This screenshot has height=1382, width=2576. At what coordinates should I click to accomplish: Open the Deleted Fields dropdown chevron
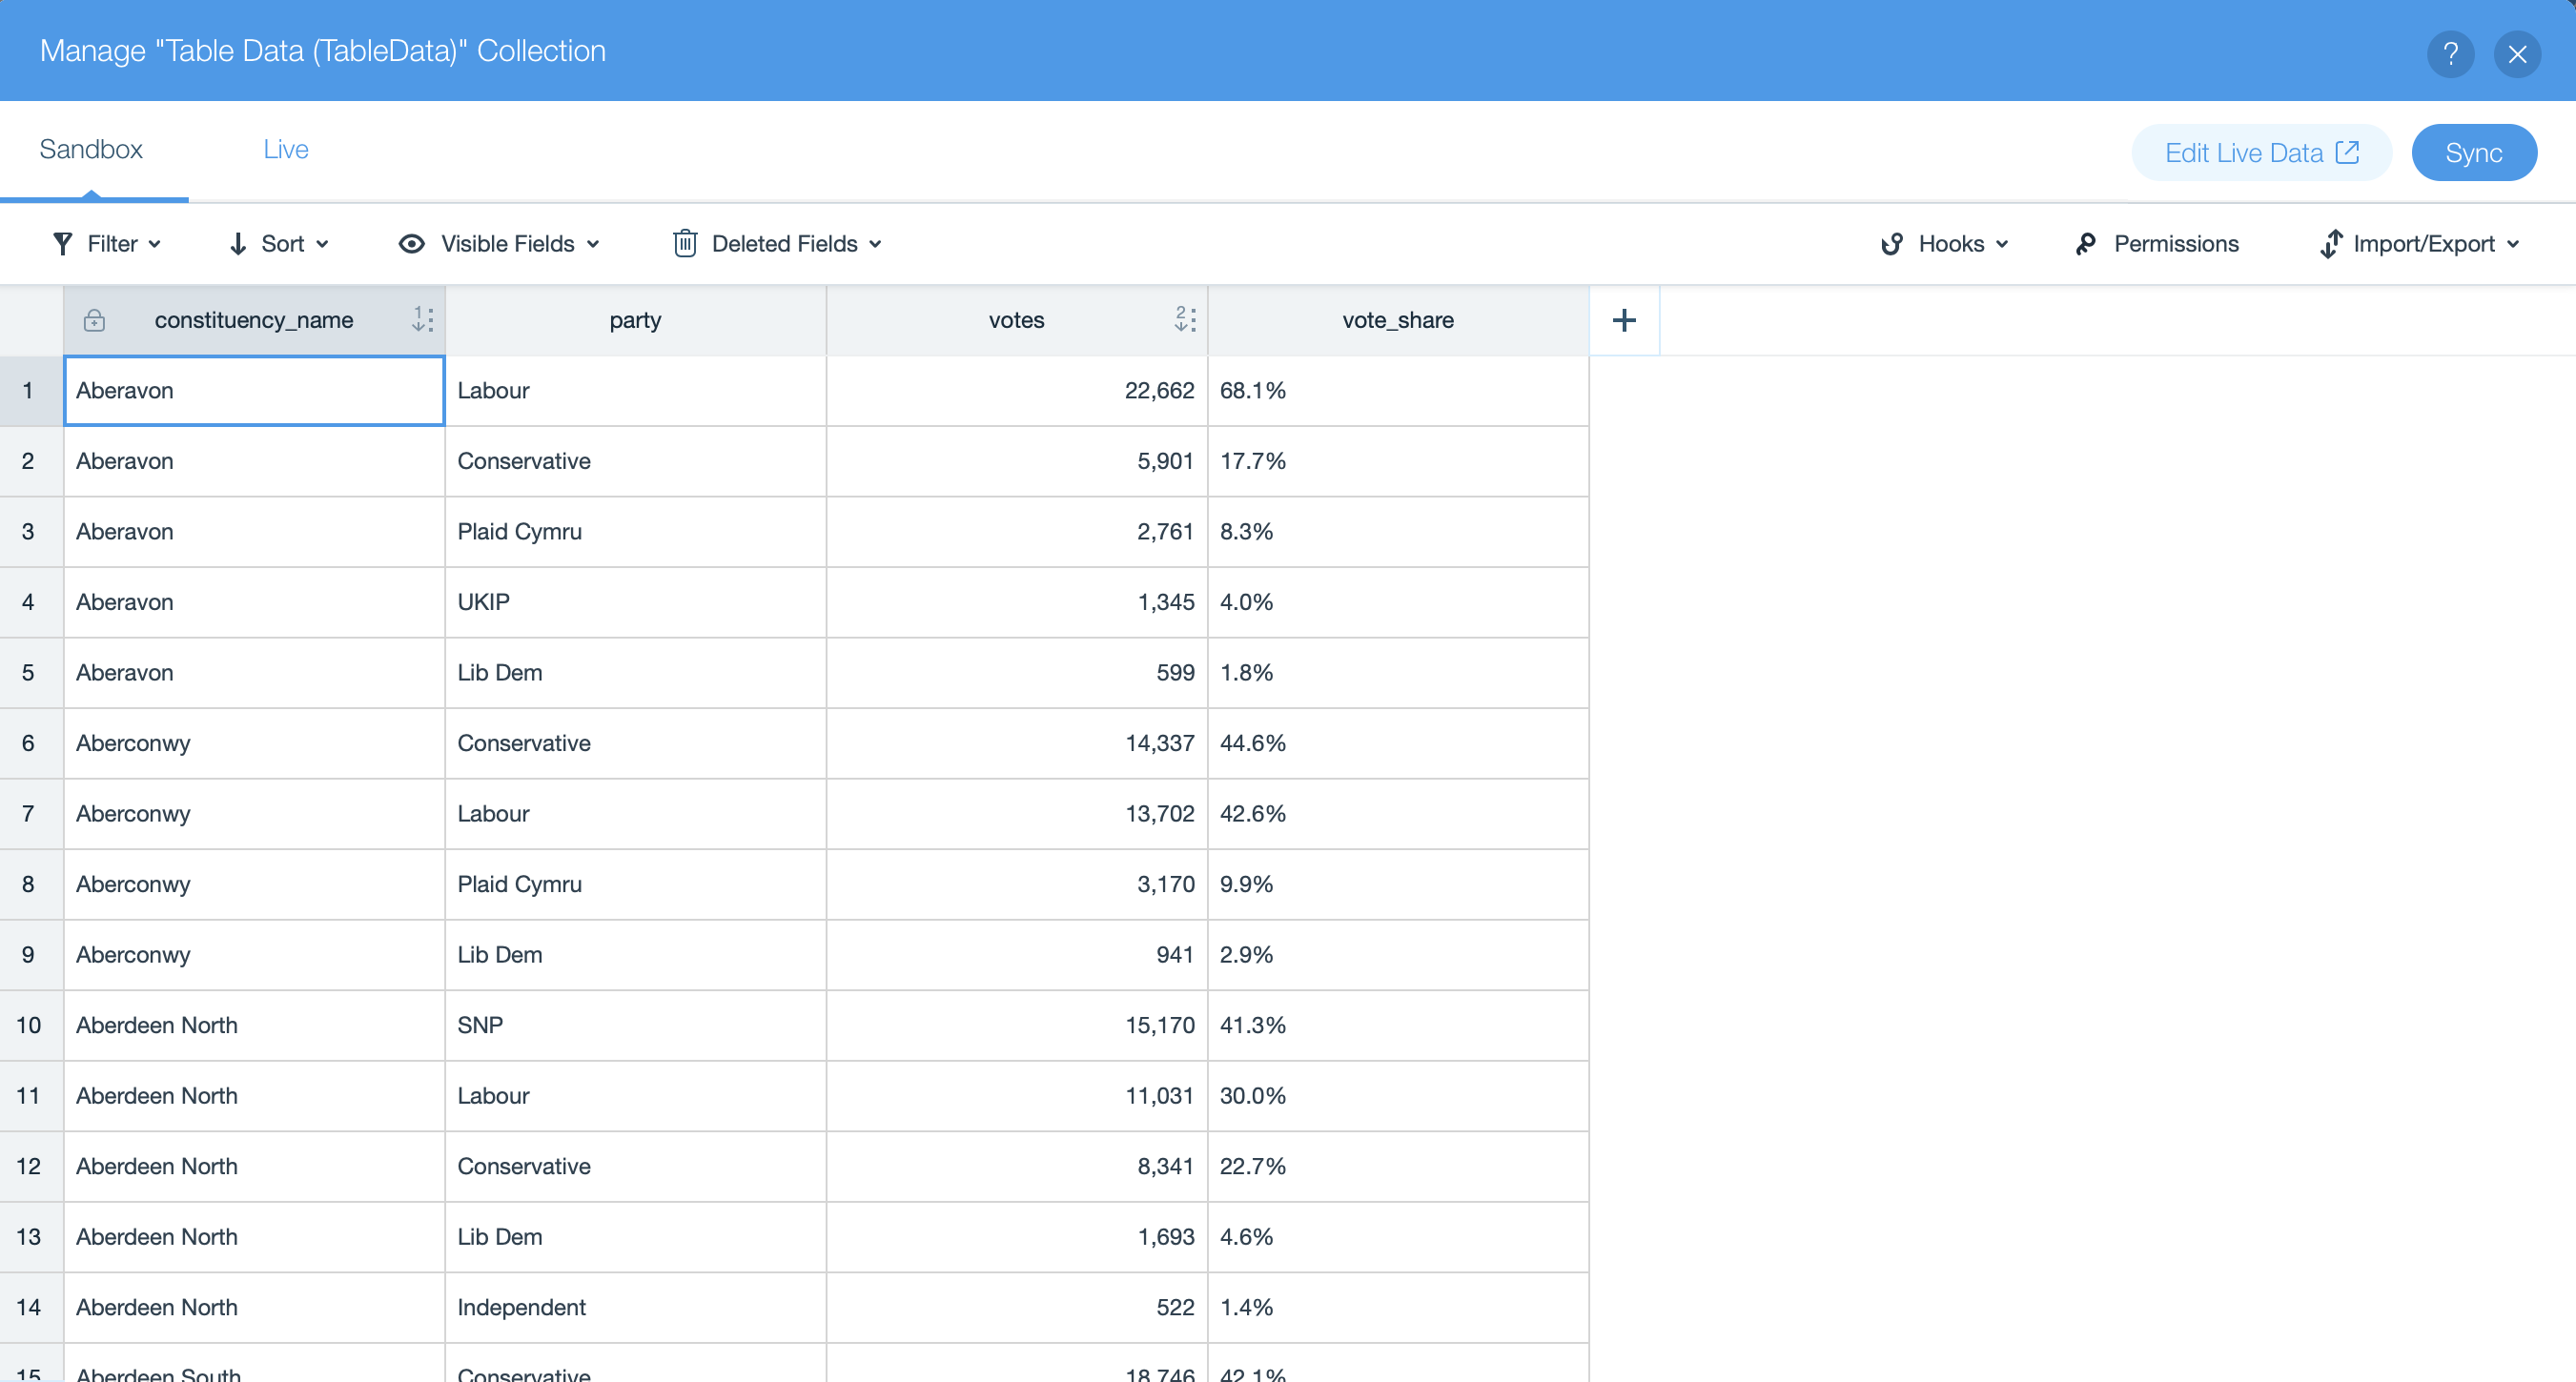pyautogui.click(x=875, y=244)
